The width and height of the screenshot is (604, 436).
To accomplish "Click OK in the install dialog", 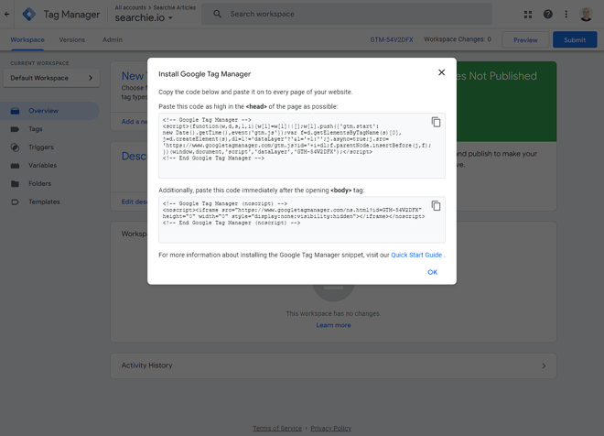I will pyautogui.click(x=432, y=272).
